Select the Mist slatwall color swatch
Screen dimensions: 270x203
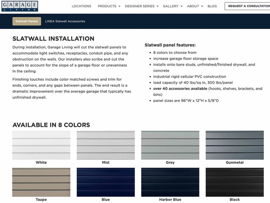[x=106, y=145]
